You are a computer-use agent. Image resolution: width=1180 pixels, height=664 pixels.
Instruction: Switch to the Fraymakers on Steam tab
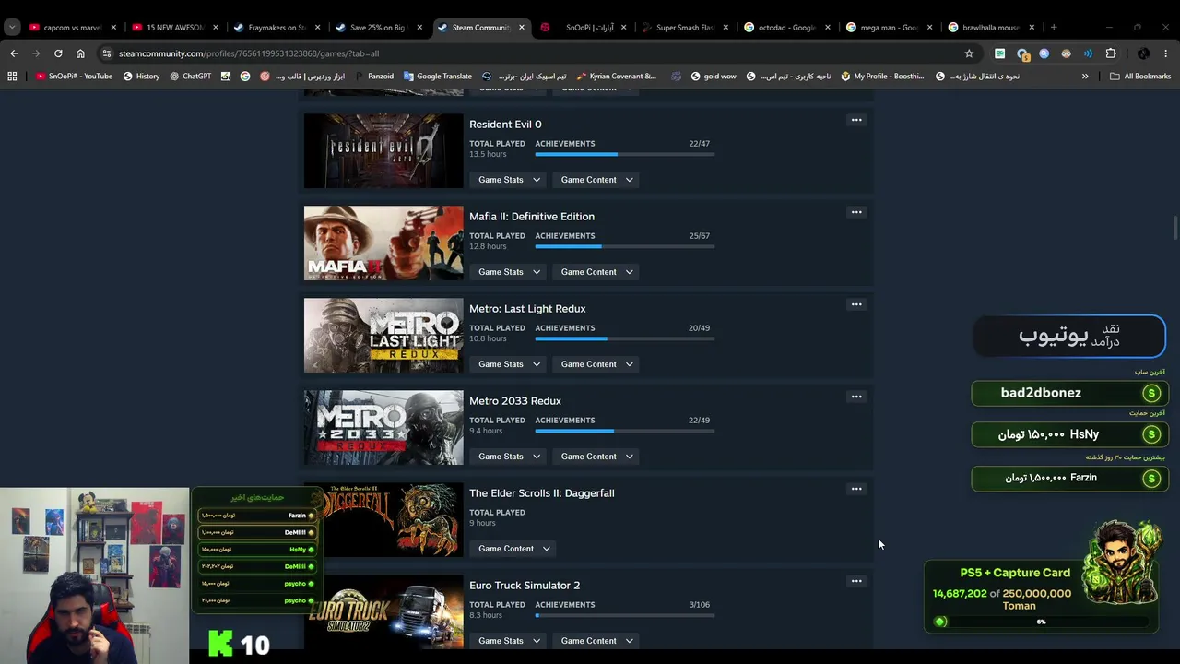pos(277,28)
